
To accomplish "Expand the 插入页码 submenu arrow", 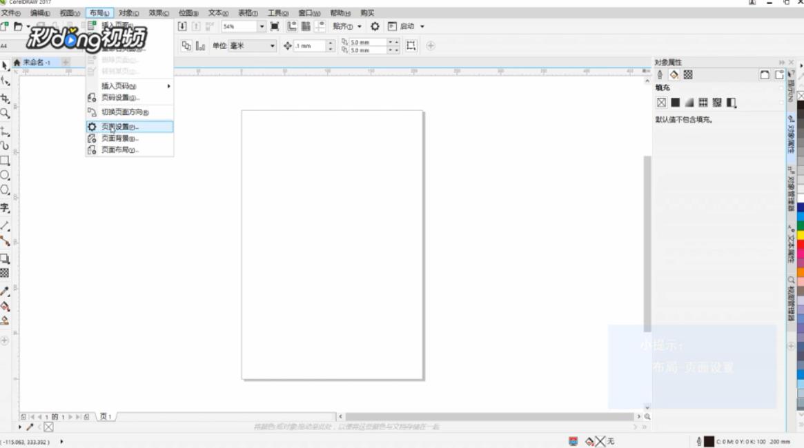I will pyautogui.click(x=168, y=86).
